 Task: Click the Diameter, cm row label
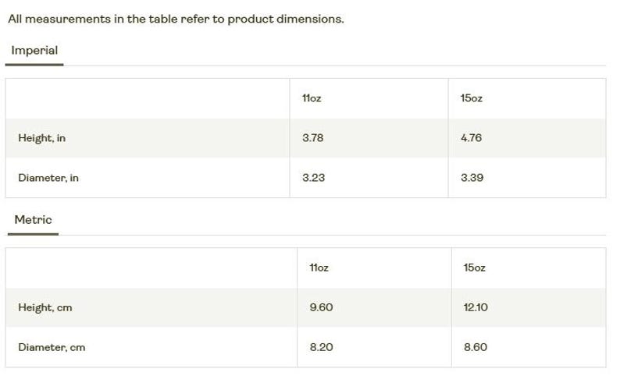point(52,347)
